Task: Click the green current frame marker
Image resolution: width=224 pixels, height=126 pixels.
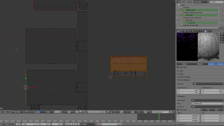Action: coord(159,117)
